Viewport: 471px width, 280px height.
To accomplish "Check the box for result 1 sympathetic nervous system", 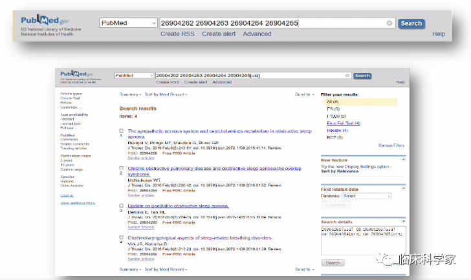I will click(x=122, y=131).
